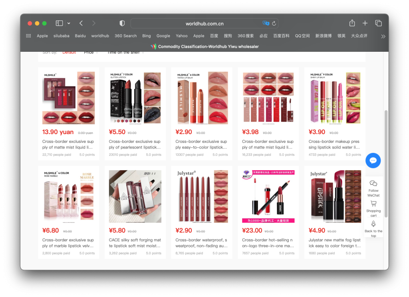Image resolution: width=409 pixels, height=297 pixels.
Task: Open the sidebar options dropdown arrow
Action: (x=69, y=23)
